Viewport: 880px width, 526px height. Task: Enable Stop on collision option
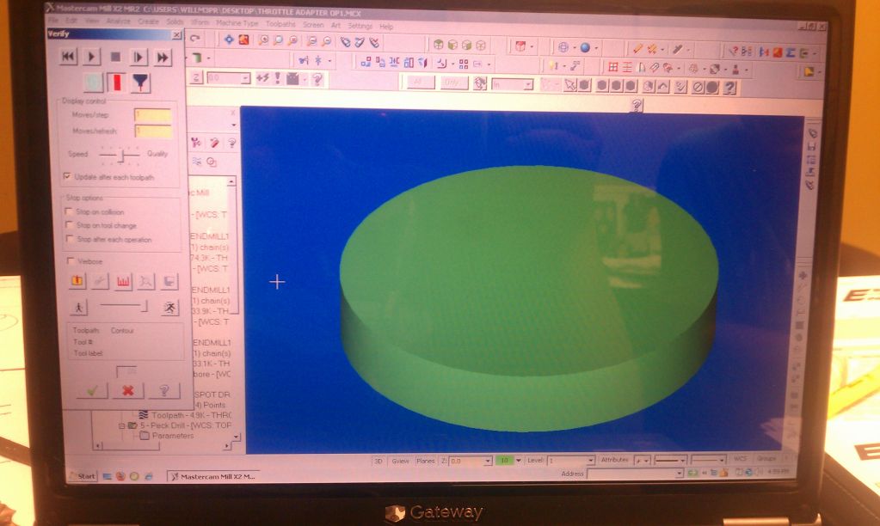coord(69,211)
